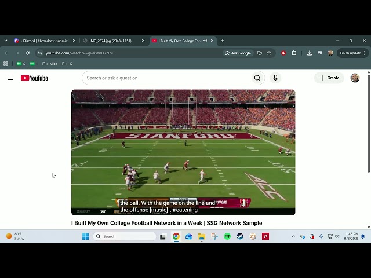Open Snipping Tool from taskbar
Viewport: 371px width, 278px height.
214,236
